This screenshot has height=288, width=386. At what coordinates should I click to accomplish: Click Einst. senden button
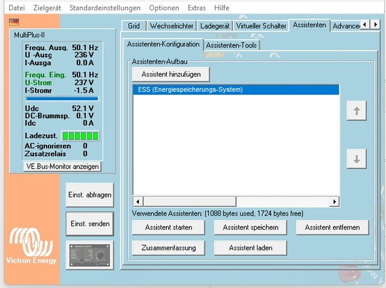point(90,223)
